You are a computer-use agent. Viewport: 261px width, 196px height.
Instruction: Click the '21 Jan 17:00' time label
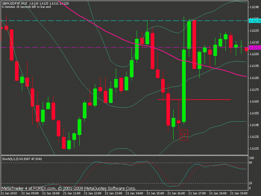pos(197,193)
